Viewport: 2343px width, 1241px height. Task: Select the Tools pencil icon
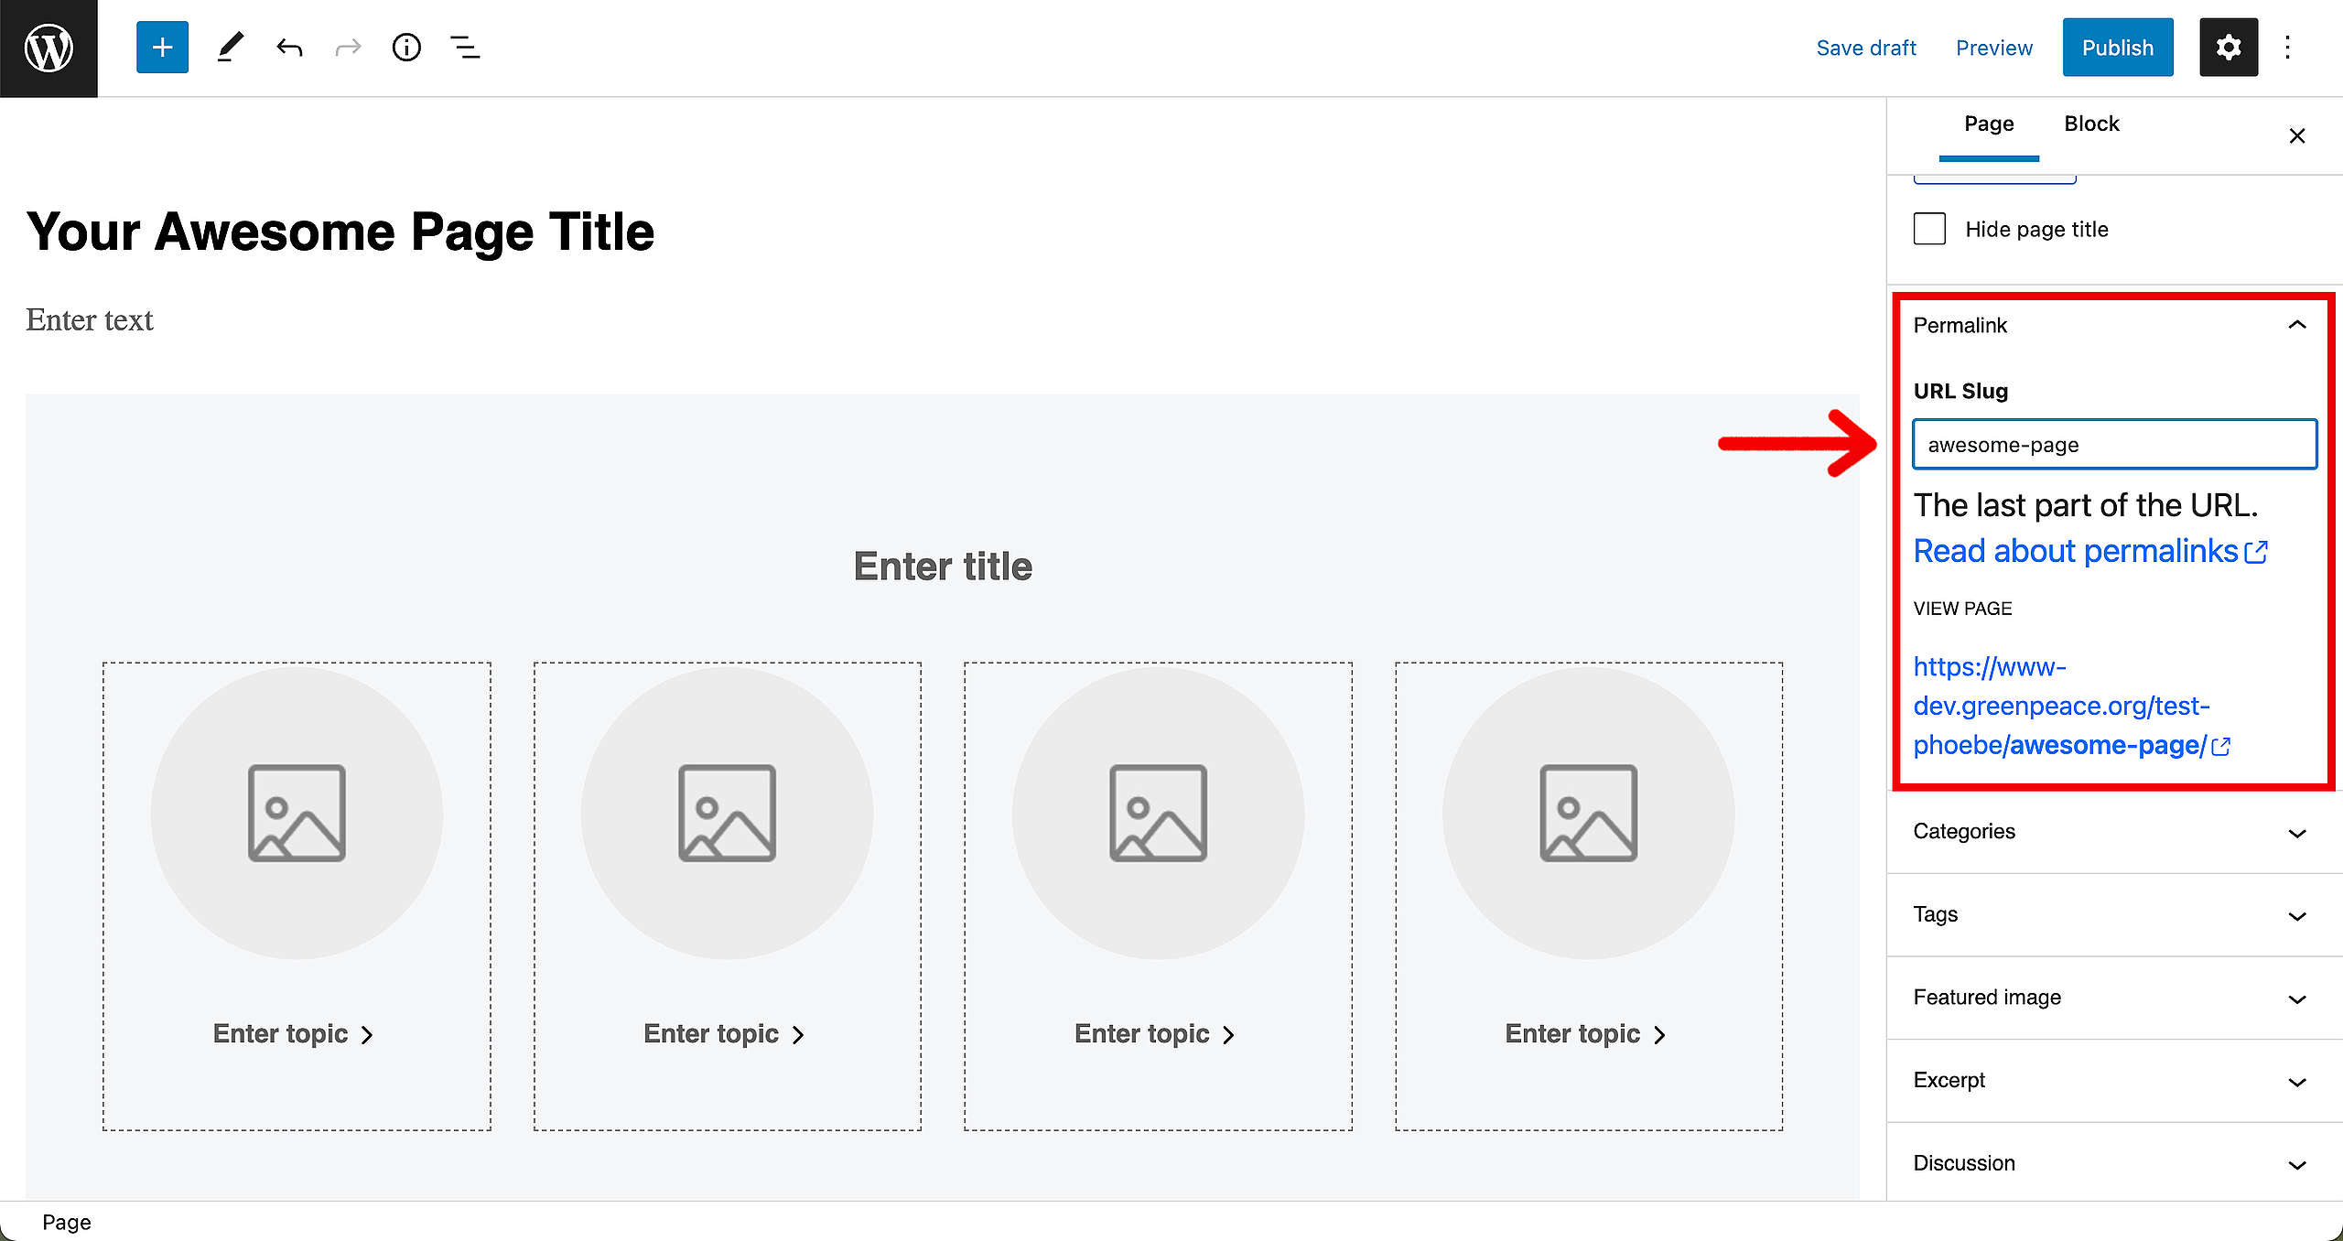[231, 48]
